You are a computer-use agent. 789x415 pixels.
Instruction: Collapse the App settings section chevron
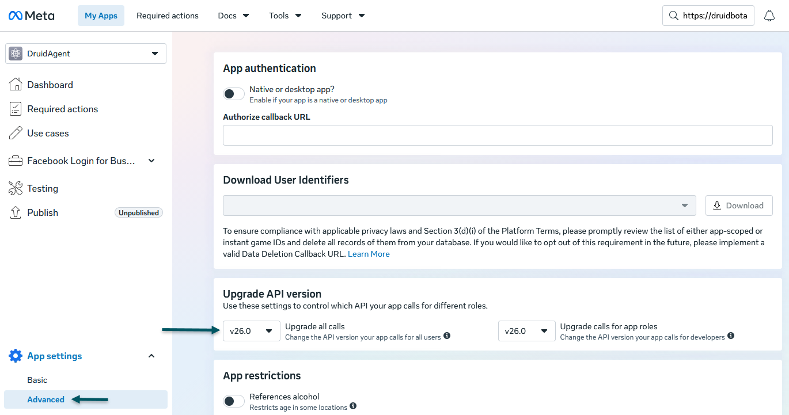click(151, 356)
